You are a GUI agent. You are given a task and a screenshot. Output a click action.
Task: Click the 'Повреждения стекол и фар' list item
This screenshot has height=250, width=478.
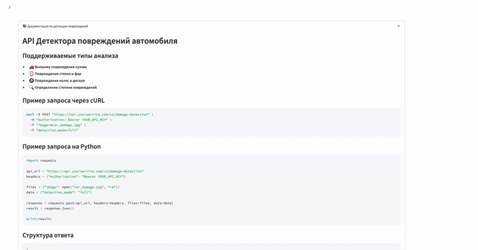point(58,74)
